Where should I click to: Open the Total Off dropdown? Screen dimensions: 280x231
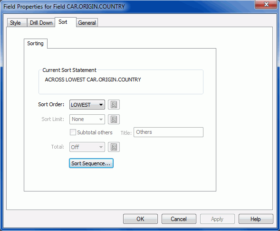[87, 147]
